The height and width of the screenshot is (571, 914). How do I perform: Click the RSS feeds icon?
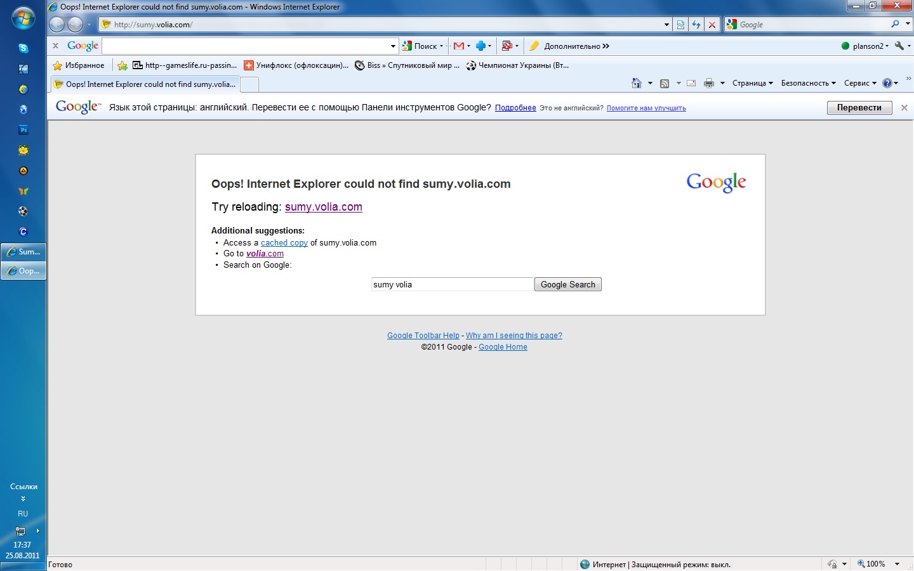(x=665, y=83)
